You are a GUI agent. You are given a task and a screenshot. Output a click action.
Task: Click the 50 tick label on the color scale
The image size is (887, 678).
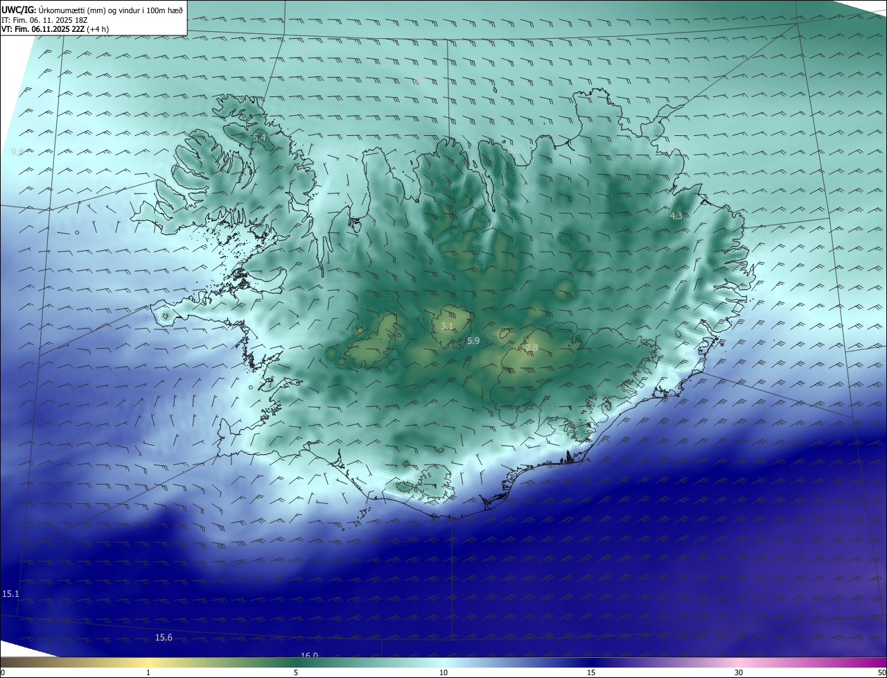click(x=881, y=672)
